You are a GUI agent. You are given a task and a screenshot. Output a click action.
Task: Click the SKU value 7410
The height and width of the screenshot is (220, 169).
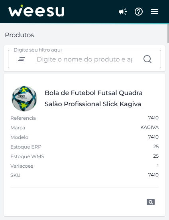point(153,175)
